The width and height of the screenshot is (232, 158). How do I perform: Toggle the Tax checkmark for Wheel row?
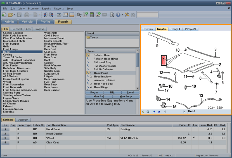[194, 138]
